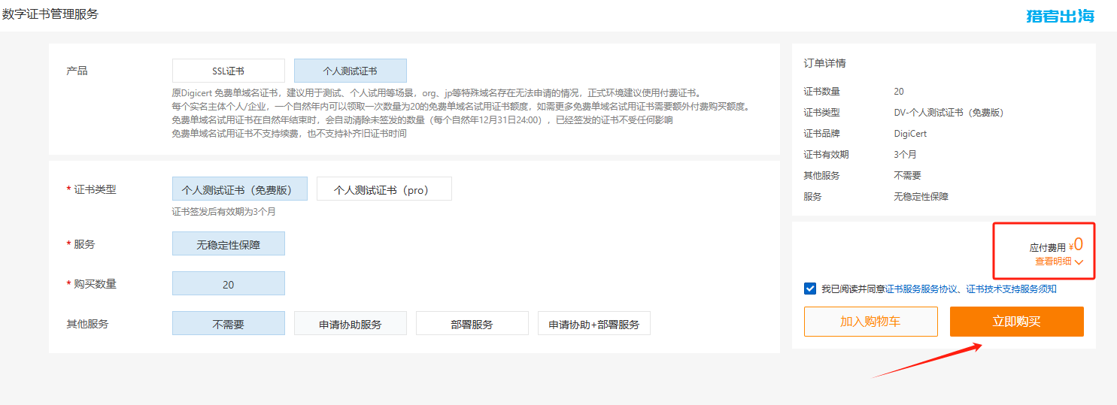Viewport: 1117px width, 405px height.
Task: Click the 数字证书管理服务 page title
Action: coord(50,14)
